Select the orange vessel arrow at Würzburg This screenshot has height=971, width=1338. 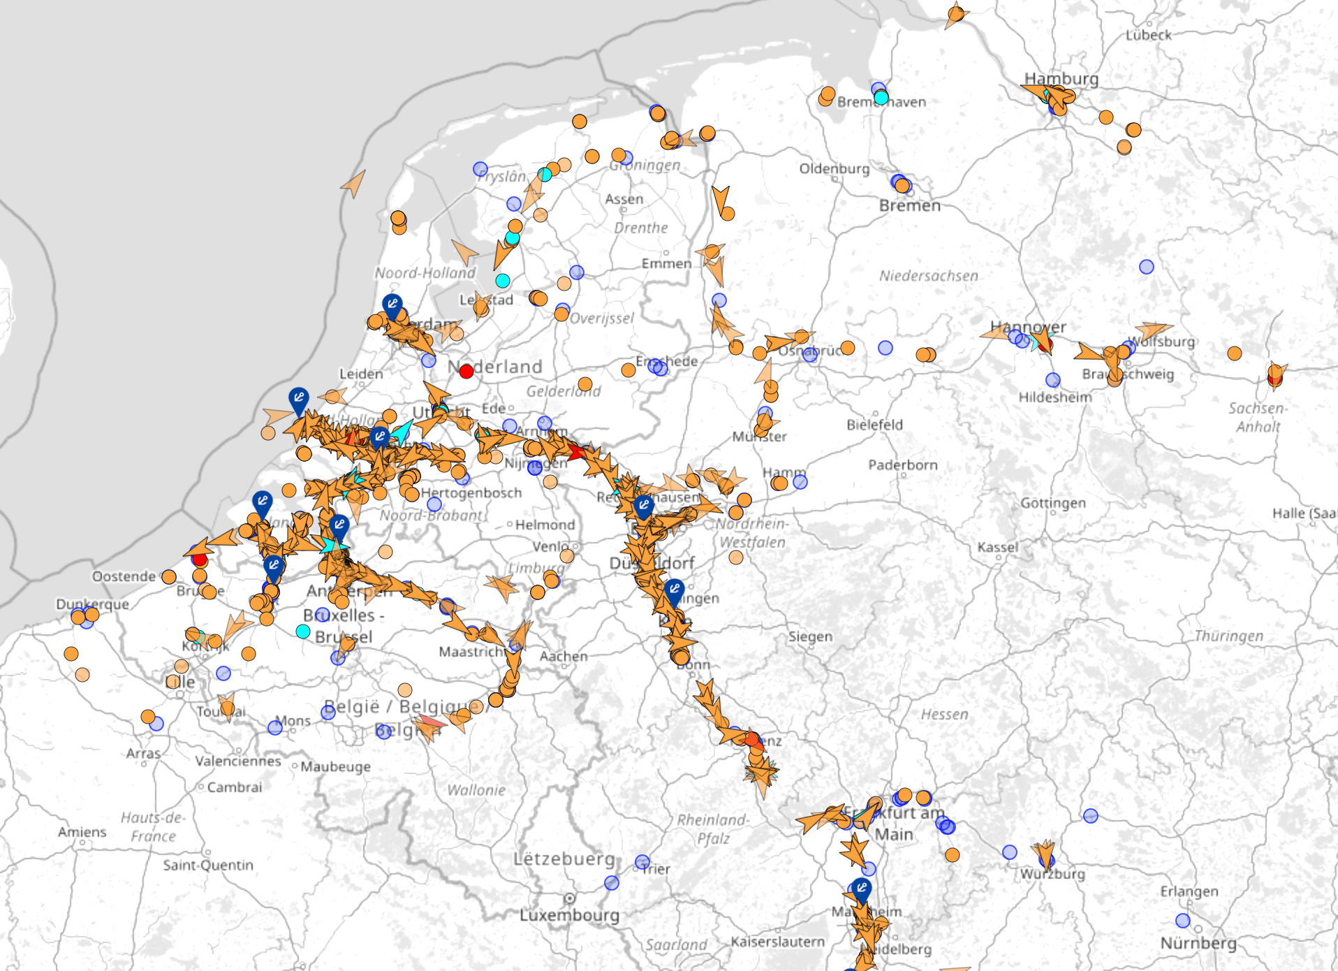1045,854
